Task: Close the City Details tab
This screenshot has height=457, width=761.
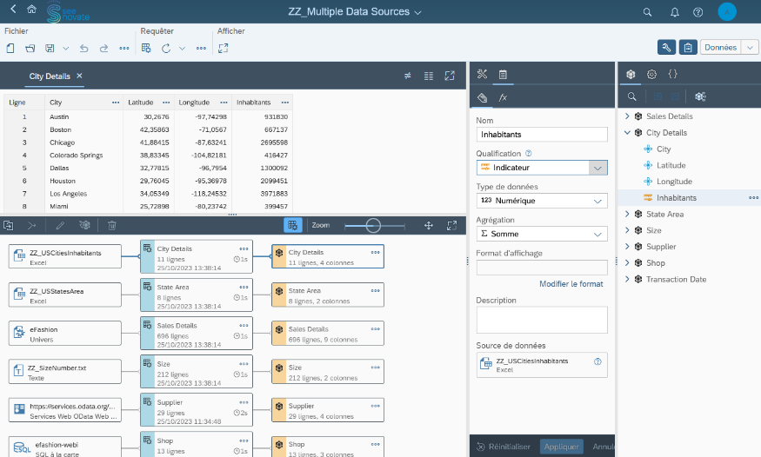Action: point(80,76)
